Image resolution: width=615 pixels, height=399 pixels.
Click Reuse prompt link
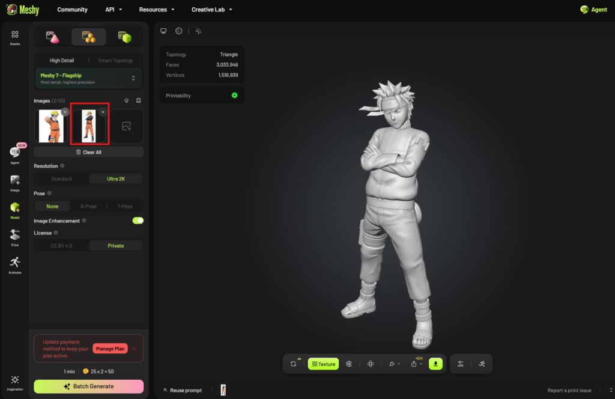coord(183,391)
